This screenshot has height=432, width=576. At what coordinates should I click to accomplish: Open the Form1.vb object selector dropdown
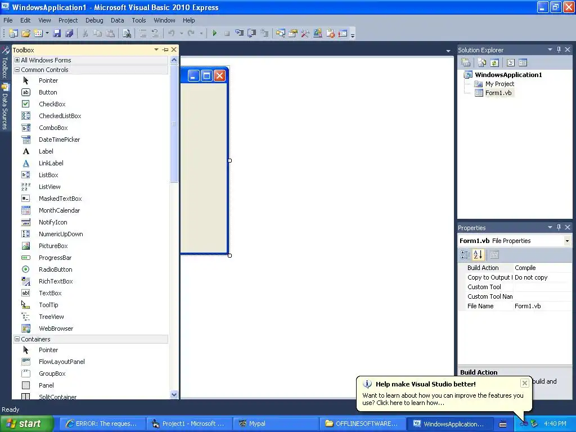coord(567,241)
